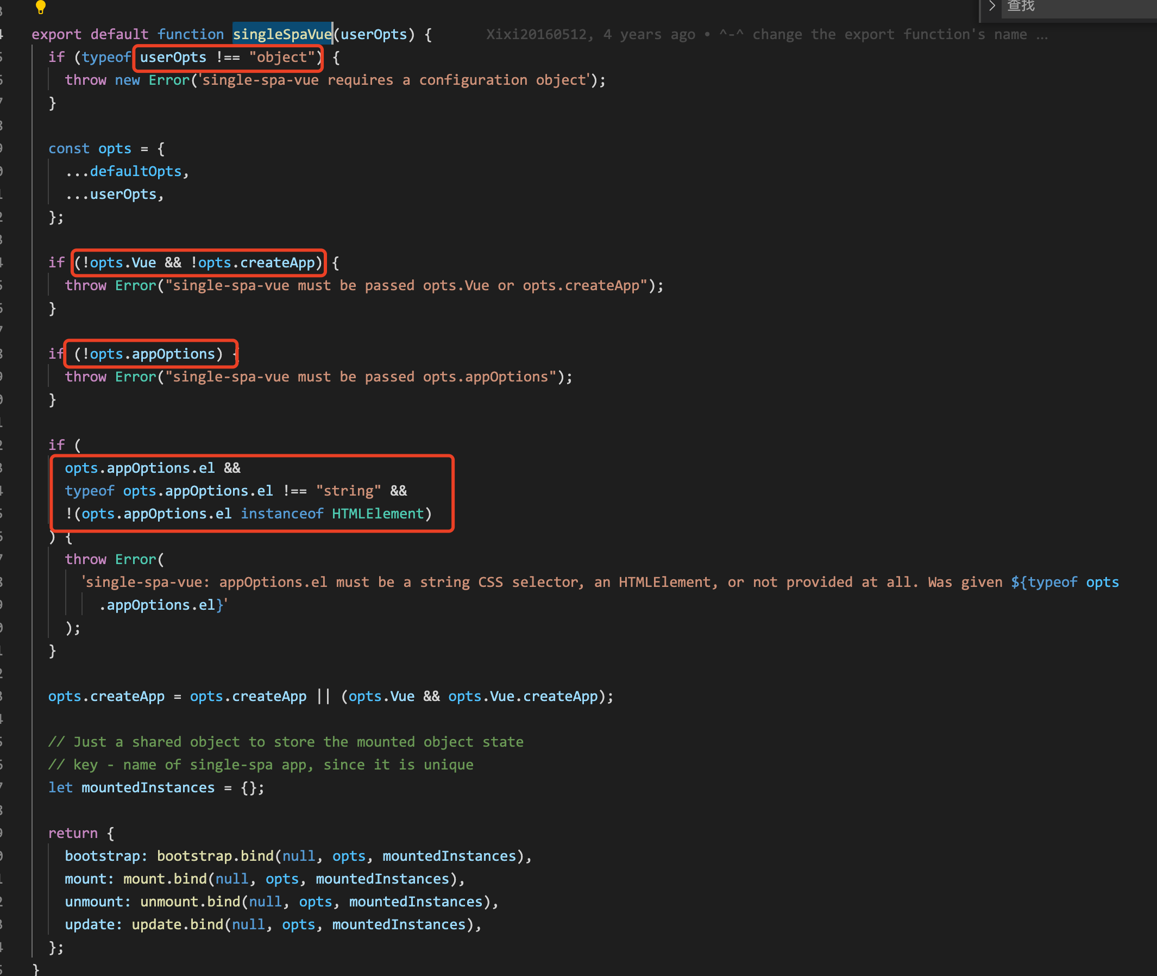The width and height of the screenshot is (1157, 976).
Task: Click the highlighted singleSpaVue function name
Action: [281, 34]
